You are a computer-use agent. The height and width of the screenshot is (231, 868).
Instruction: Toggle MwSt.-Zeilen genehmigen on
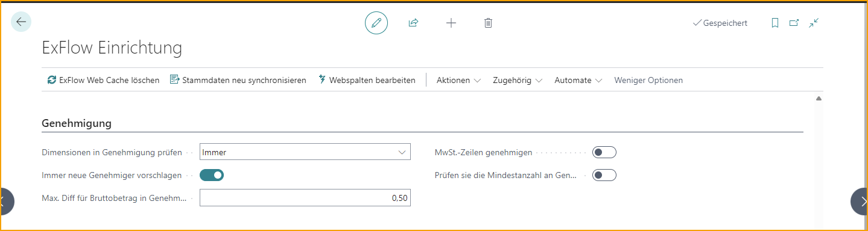604,152
